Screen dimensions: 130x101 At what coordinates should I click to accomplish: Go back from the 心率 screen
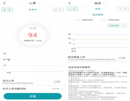(x=4, y=3)
